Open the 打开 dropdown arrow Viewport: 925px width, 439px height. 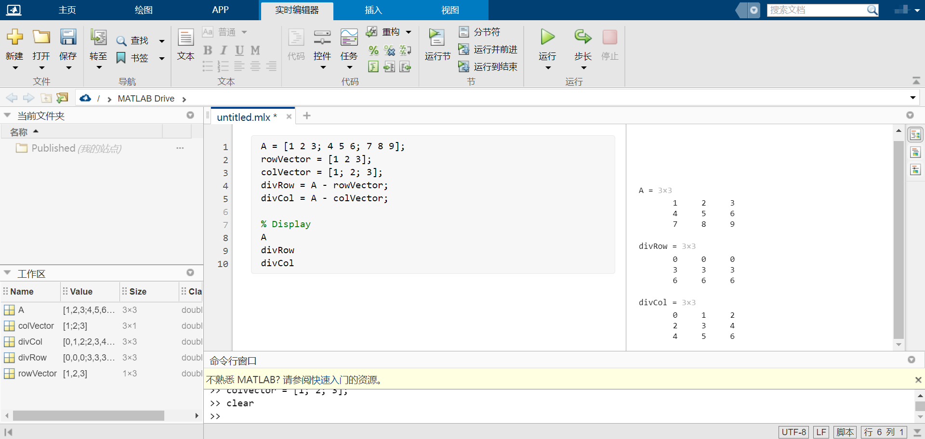pyautogui.click(x=41, y=68)
